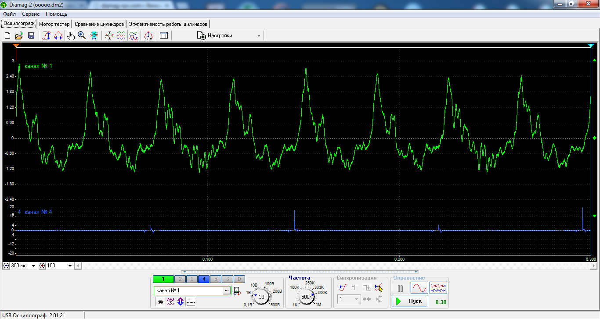Select the vertical amplitude measurement tool
This screenshot has height=319, width=600.
tap(47, 36)
